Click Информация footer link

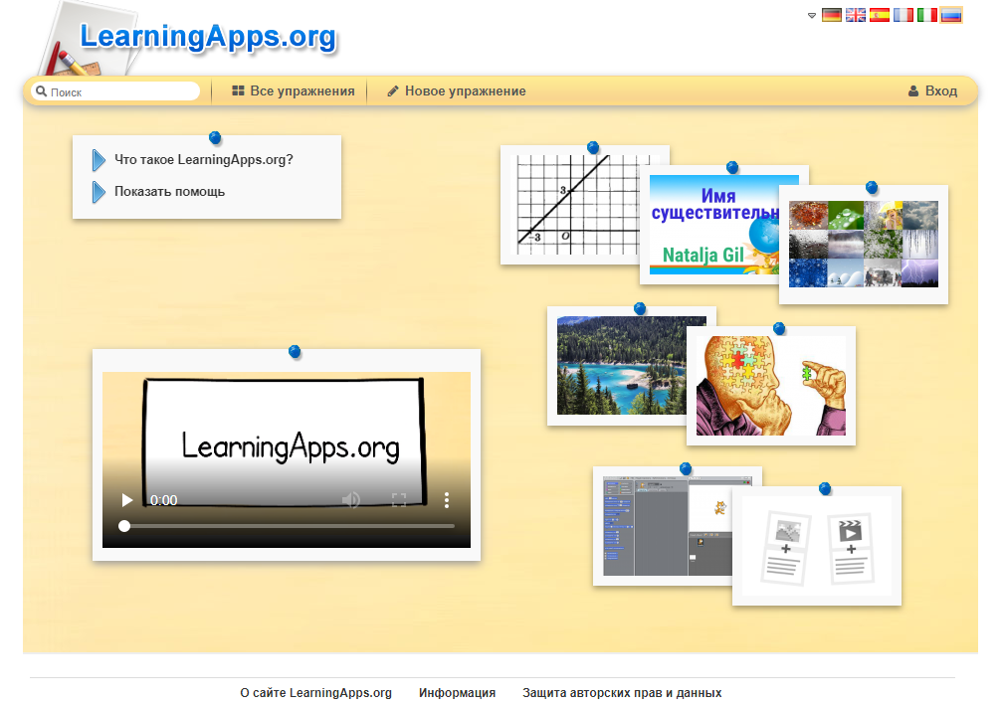point(458,693)
